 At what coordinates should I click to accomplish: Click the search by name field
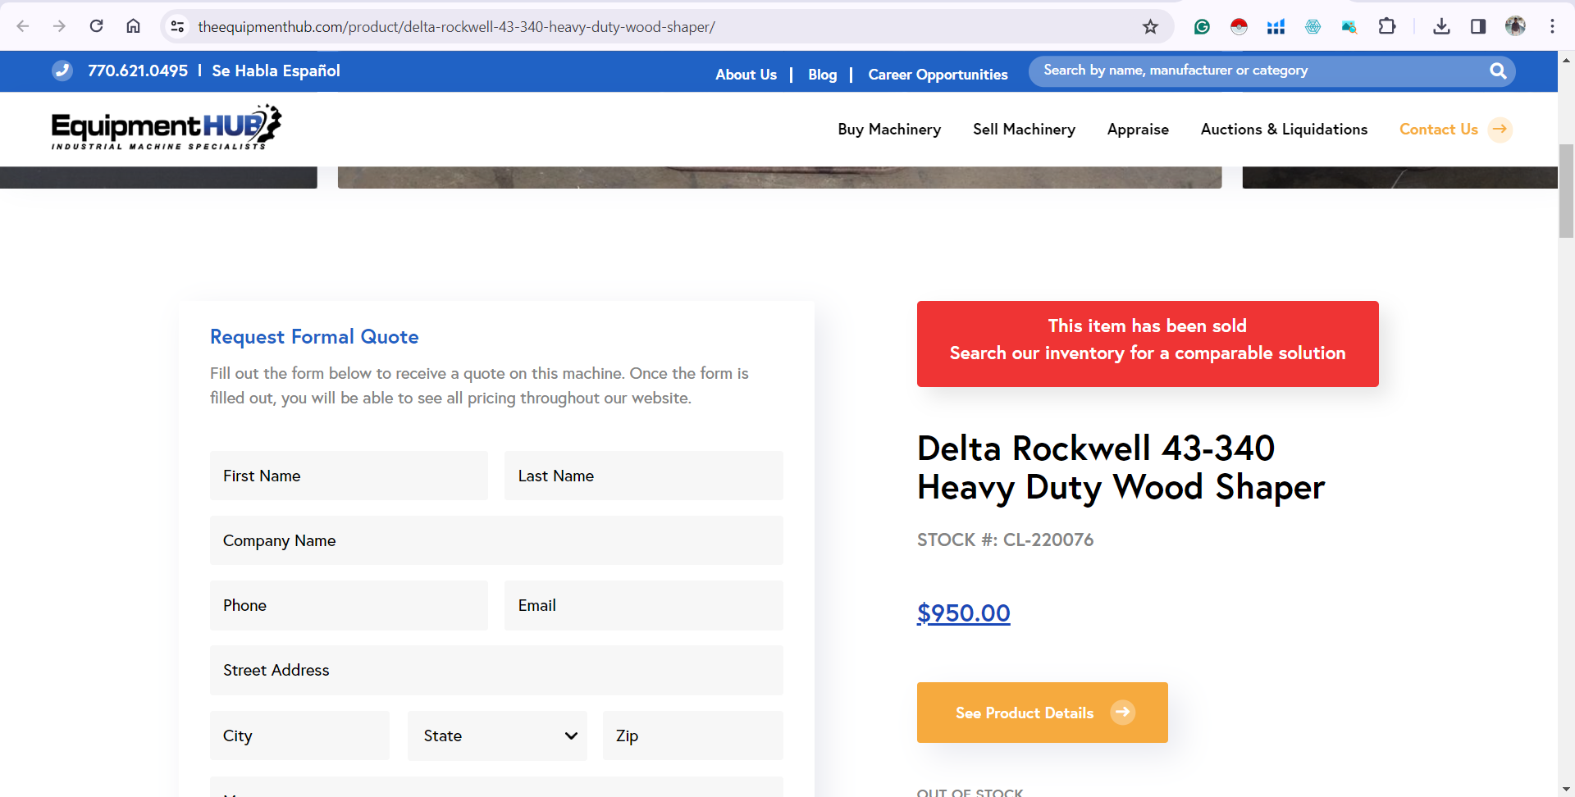point(1259,71)
